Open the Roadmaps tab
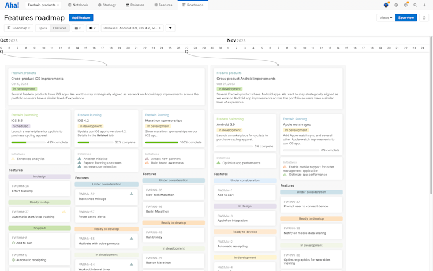The width and height of the screenshot is (433, 271). tap(193, 5)
